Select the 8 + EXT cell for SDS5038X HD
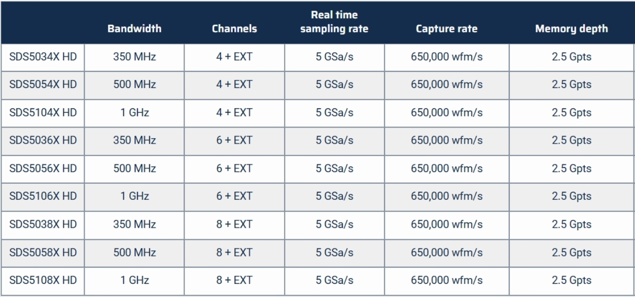 pyautogui.click(x=234, y=224)
